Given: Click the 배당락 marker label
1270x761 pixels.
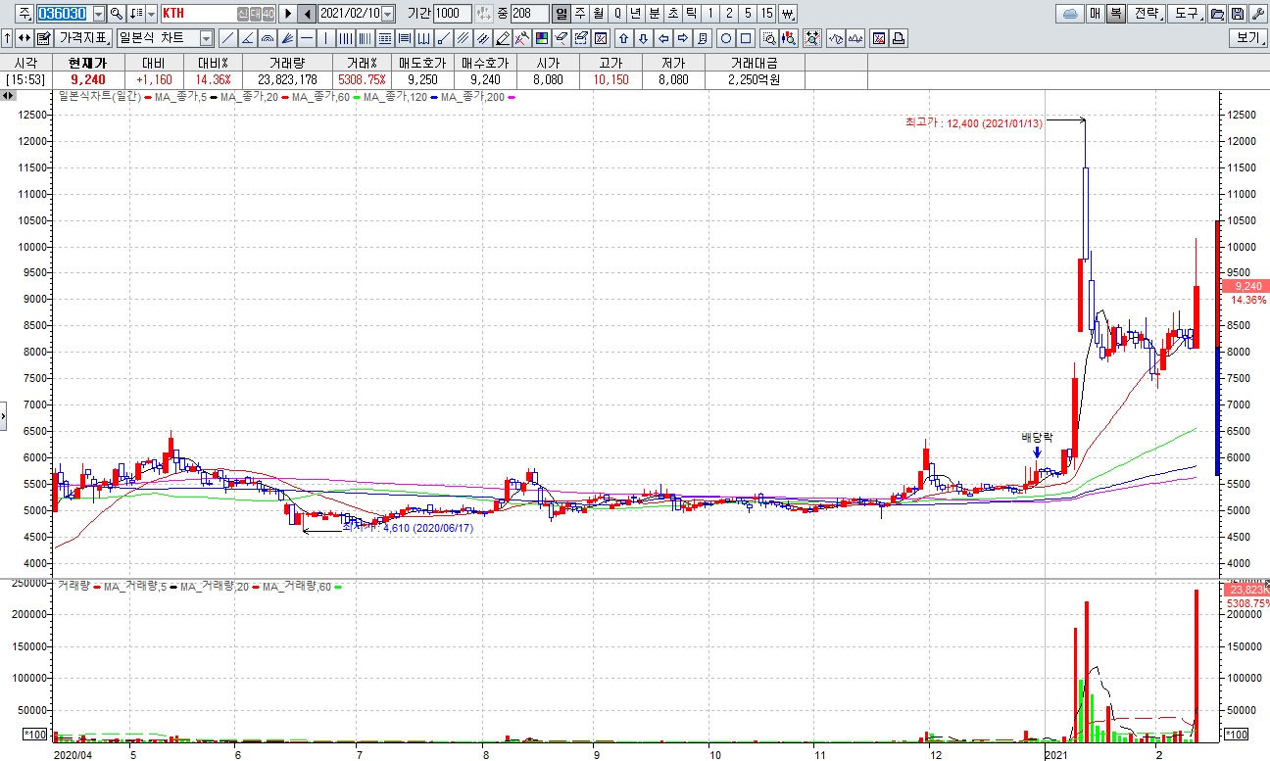Looking at the screenshot, I should click(x=1036, y=438).
